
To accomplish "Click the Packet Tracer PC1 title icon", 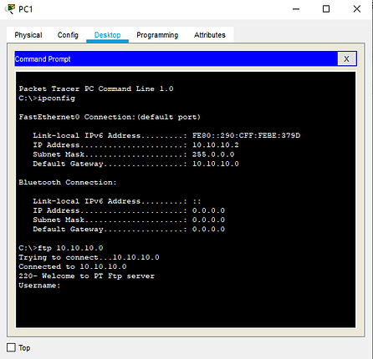I will [x=10, y=9].
